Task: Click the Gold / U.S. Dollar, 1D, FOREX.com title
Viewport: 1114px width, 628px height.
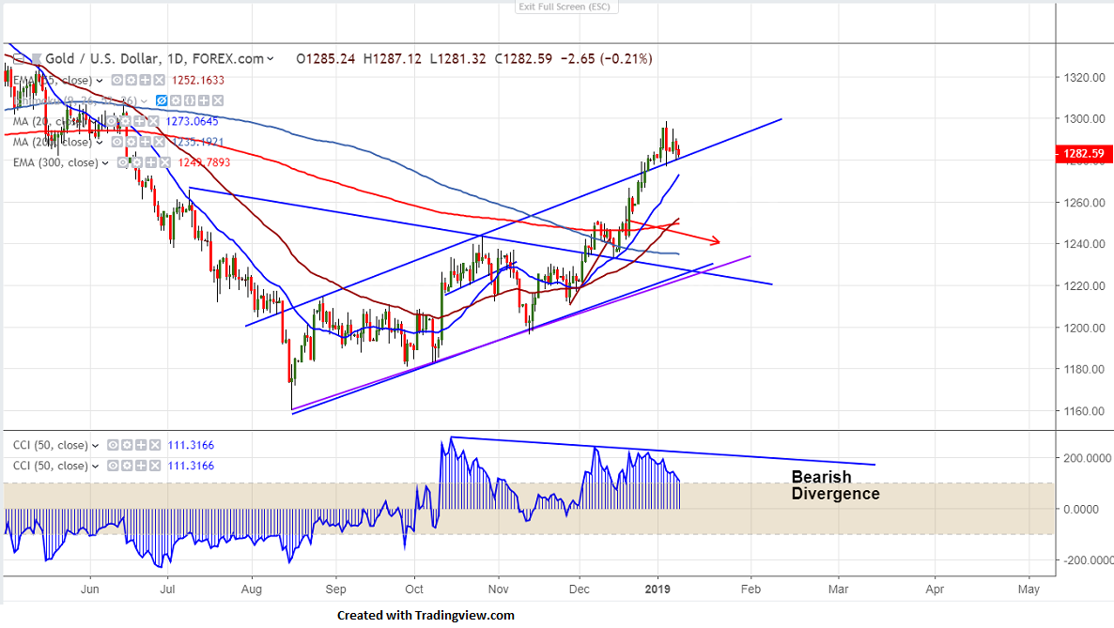Action: tap(154, 59)
